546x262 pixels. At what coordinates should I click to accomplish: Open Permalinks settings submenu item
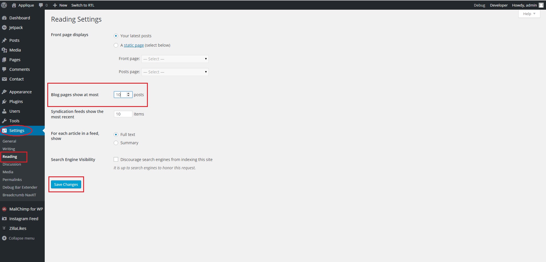pyautogui.click(x=12, y=180)
